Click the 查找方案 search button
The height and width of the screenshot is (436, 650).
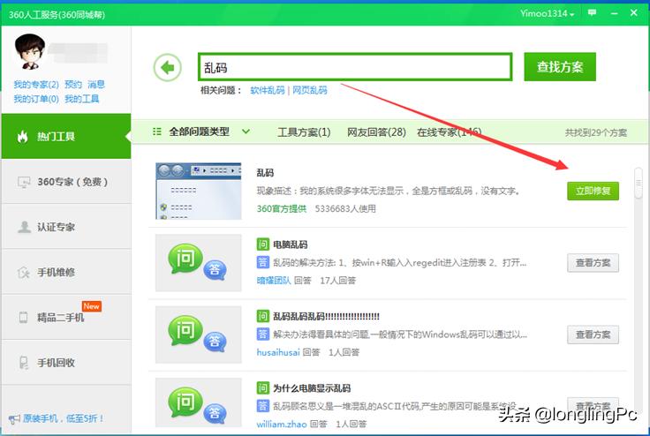(x=560, y=67)
